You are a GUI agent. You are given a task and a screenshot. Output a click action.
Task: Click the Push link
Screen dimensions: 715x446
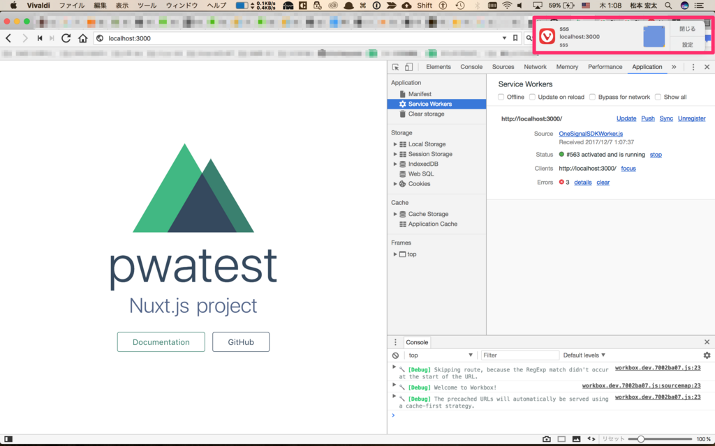tap(647, 118)
